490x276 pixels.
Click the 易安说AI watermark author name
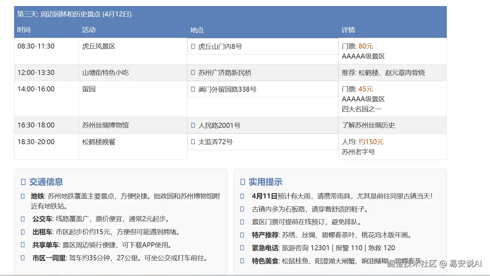(x=466, y=264)
